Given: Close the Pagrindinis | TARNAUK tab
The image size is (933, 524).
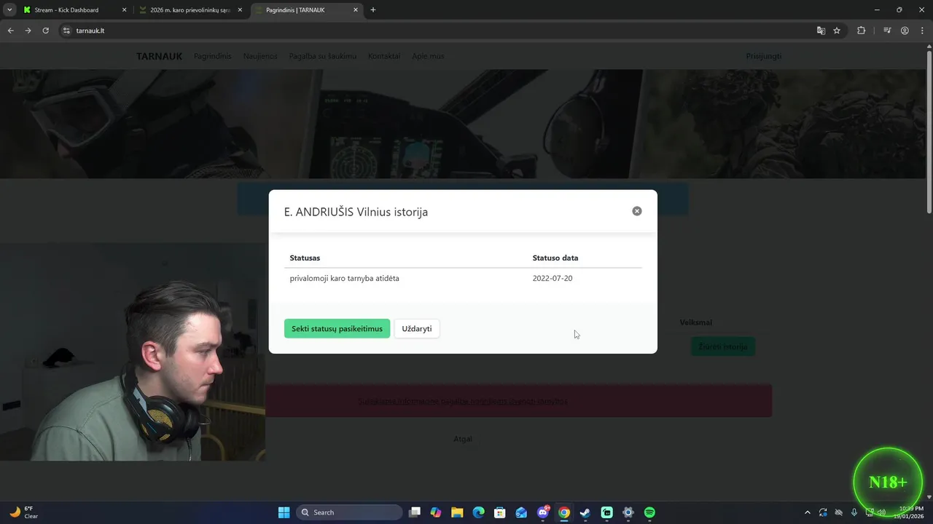Looking at the screenshot, I should [356, 10].
